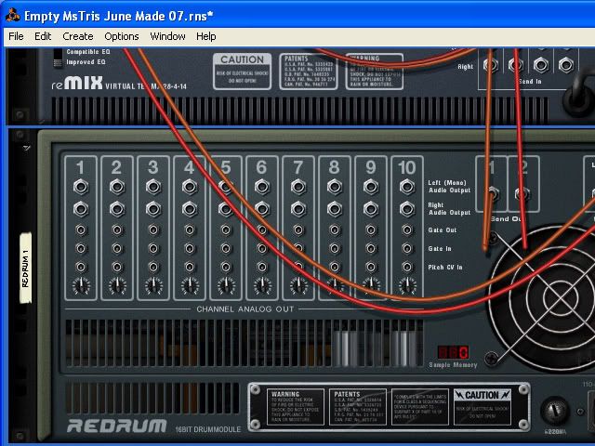
Task: Click Redrum channel 9 Pitch CV In jack
Action: [371, 267]
